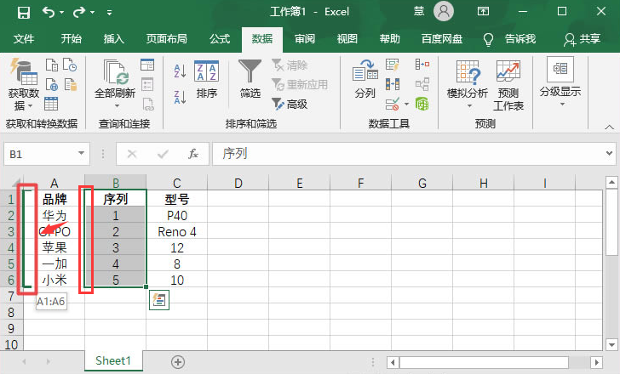The image size is (620, 374).
Task: Click the Quick Analysis smart tag icon
Action: tap(159, 300)
